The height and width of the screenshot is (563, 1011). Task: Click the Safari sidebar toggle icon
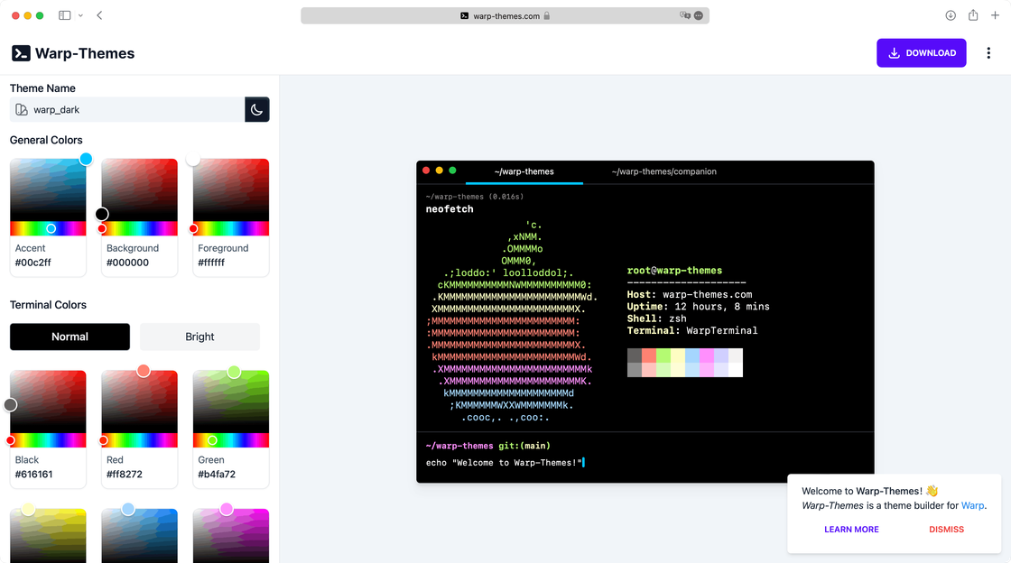[64, 14]
